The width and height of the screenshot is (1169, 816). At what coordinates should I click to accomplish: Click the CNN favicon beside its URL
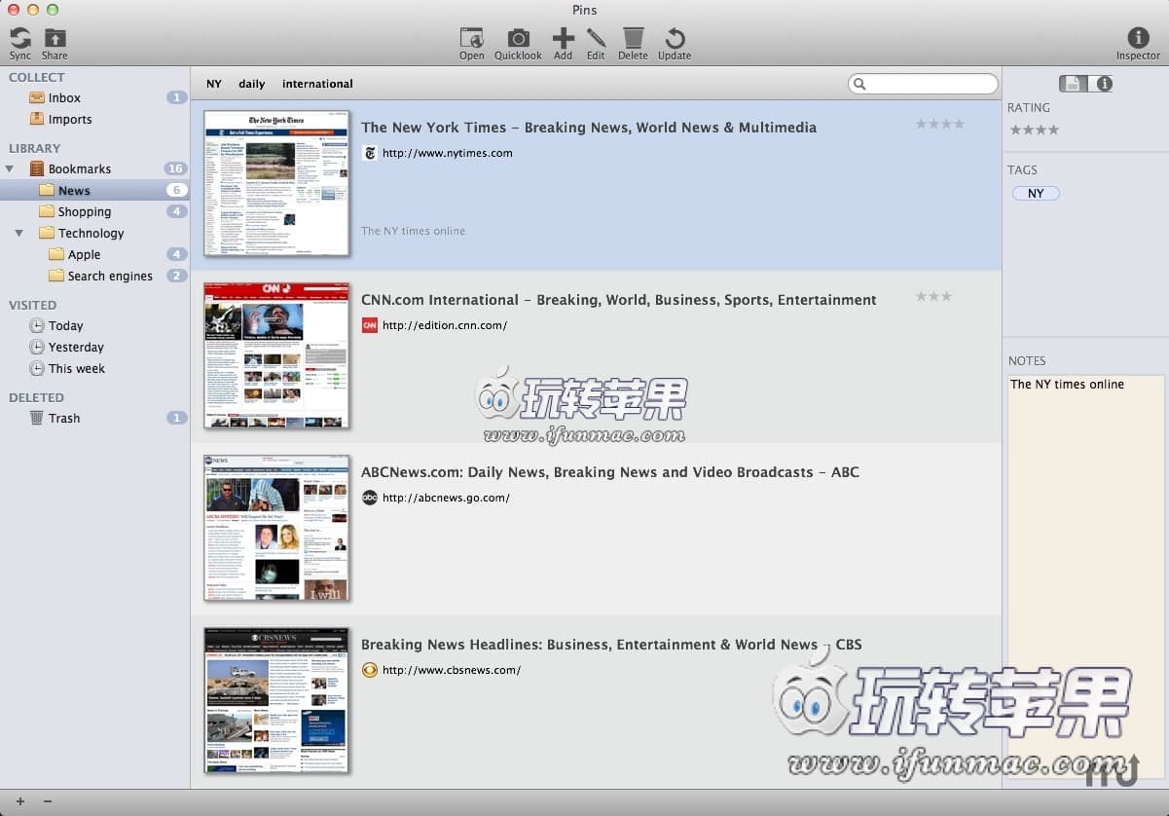[x=370, y=325]
